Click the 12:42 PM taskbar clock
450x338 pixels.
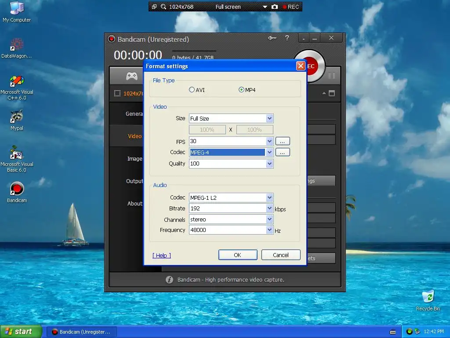pos(434,332)
